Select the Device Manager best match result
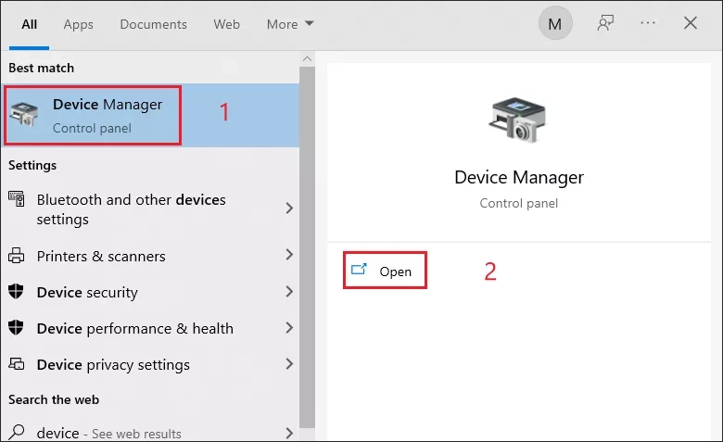Image resolution: width=723 pixels, height=442 pixels. pyautogui.click(x=150, y=115)
